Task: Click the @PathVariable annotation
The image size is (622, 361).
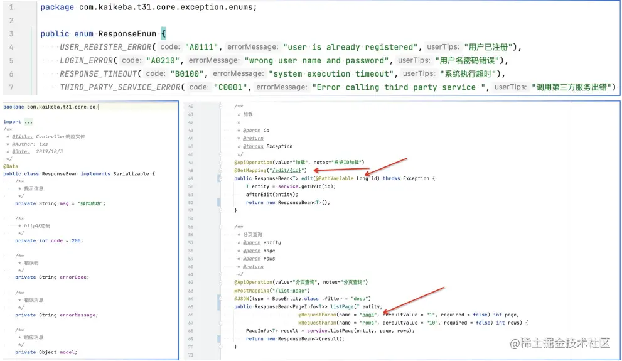Action: (x=335, y=178)
